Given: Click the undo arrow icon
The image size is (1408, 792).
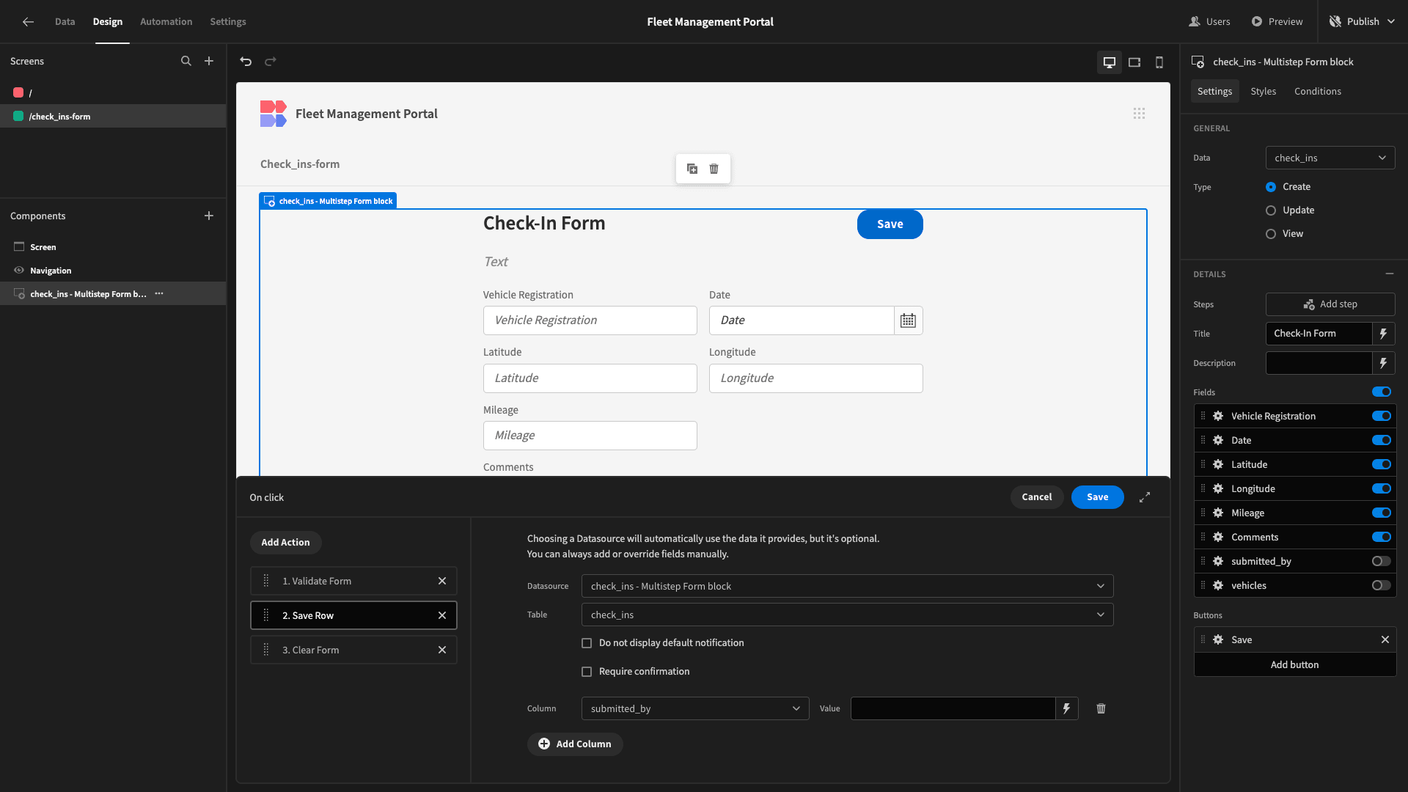Looking at the screenshot, I should click(x=246, y=62).
